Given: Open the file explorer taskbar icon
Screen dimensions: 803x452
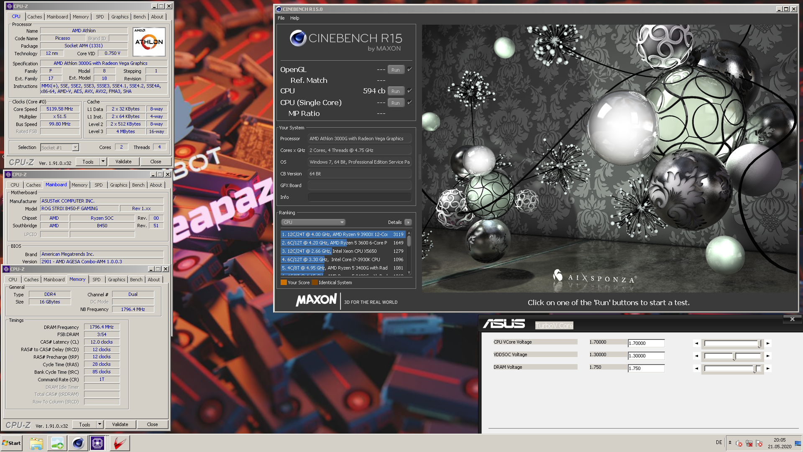Looking at the screenshot, I should click(x=36, y=443).
